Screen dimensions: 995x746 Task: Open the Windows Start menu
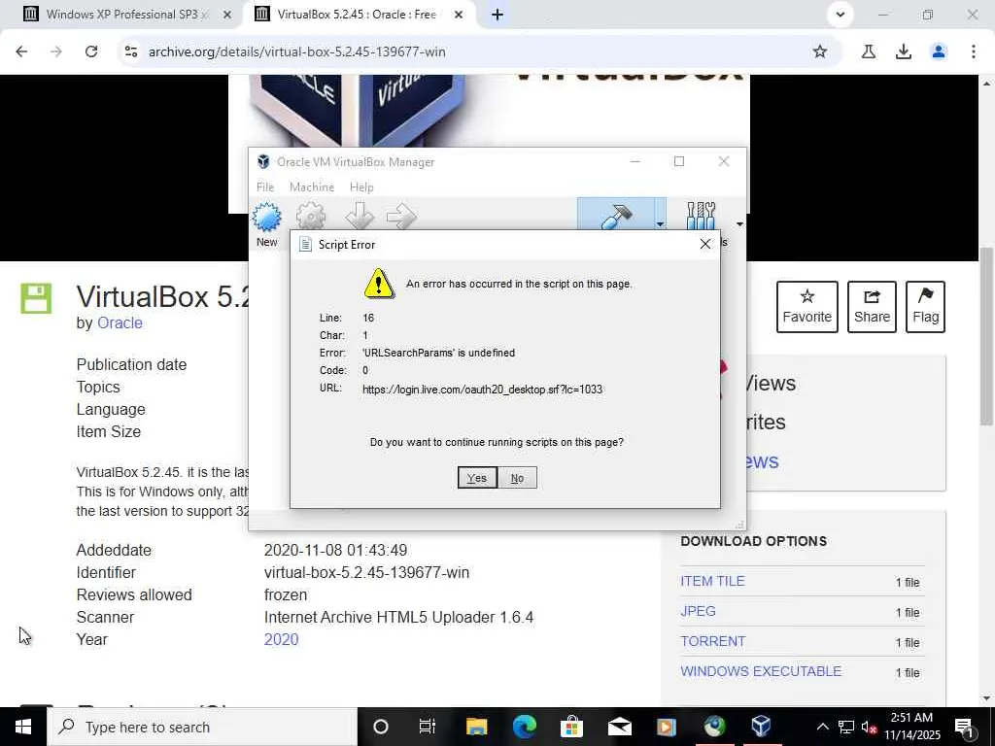point(23,727)
